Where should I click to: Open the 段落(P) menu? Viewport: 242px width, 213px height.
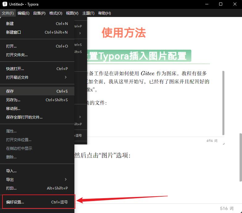[40, 13]
